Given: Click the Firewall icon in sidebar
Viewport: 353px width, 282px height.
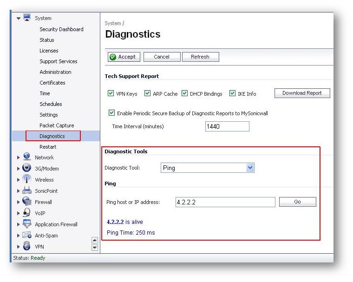Looking at the screenshot, I should (26, 202).
